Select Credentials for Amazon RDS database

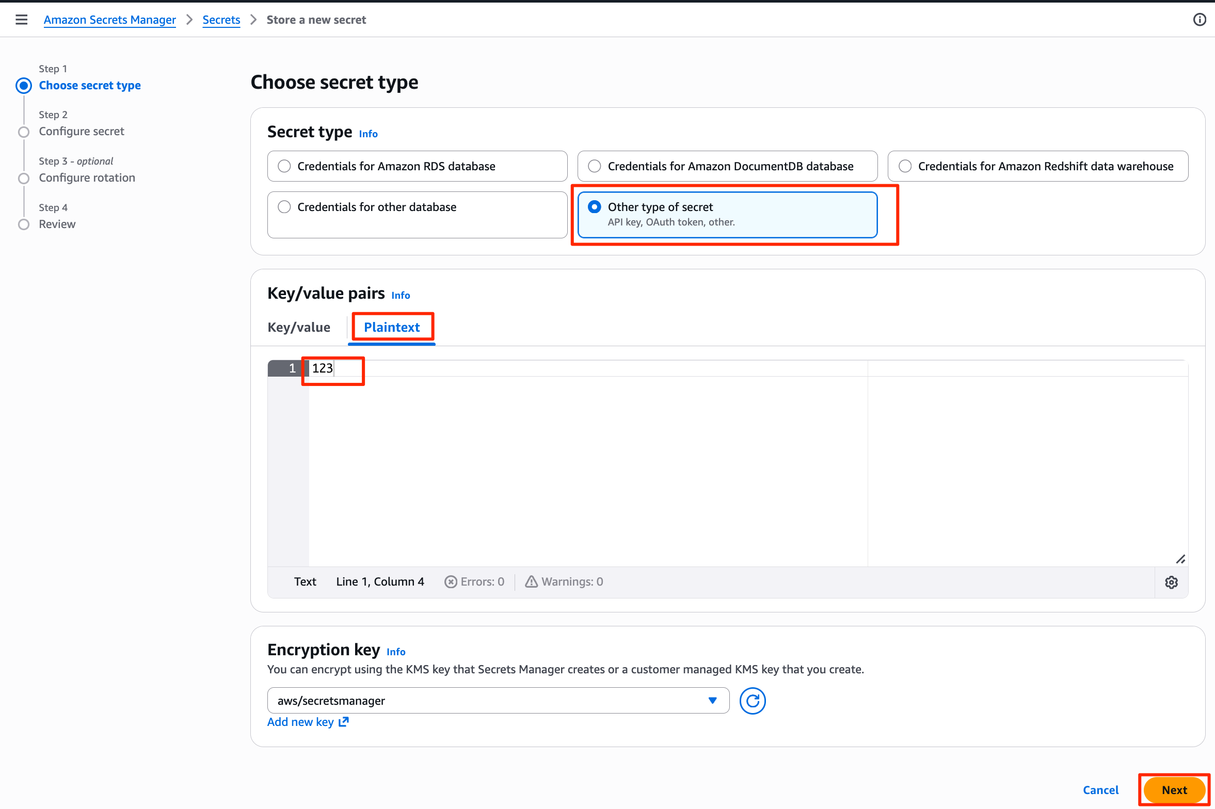[417, 166]
